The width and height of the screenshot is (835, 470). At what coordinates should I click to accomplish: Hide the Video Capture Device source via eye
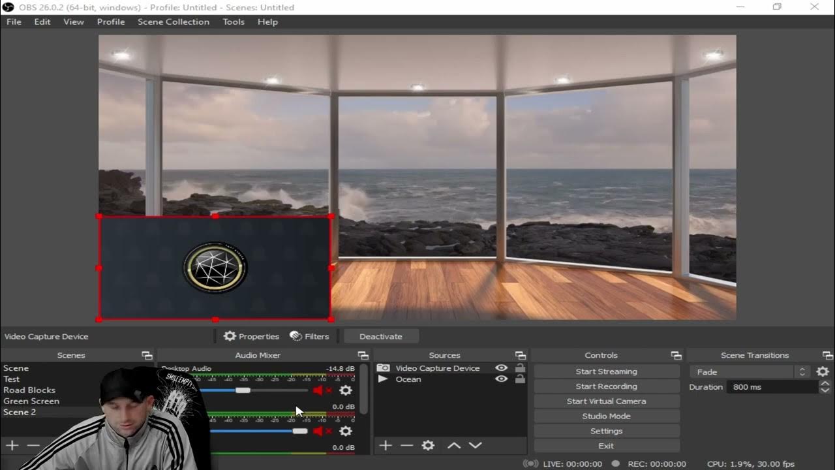click(x=501, y=368)
